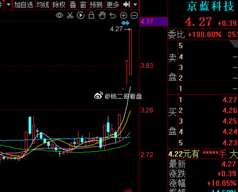Add stock via 加自选 button
Screen dimensions: 238x192
[23, 5]
